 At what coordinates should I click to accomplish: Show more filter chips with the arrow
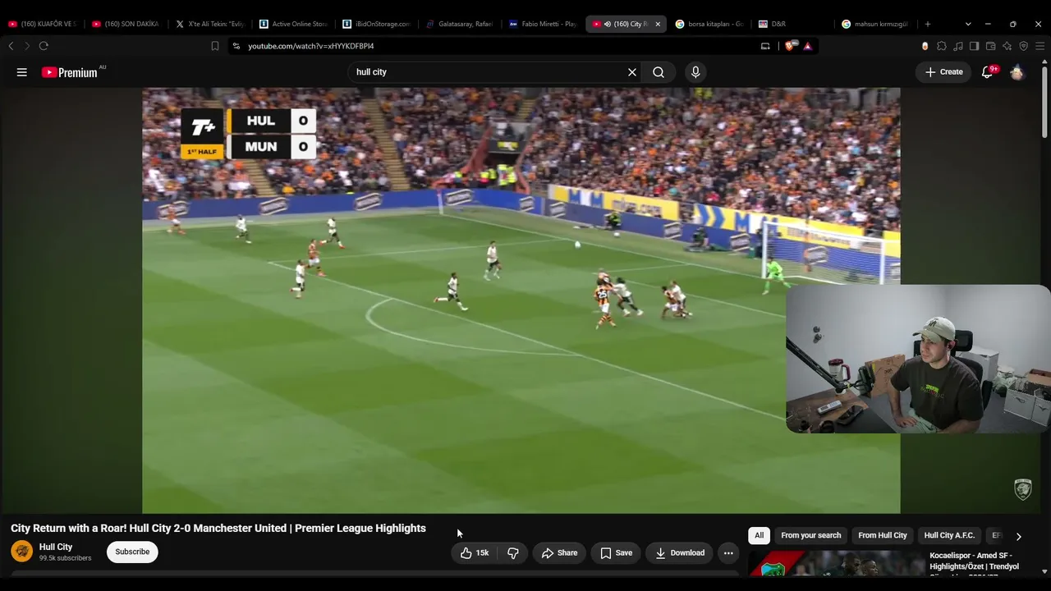pyautogui.click(x=1018, y=536)
